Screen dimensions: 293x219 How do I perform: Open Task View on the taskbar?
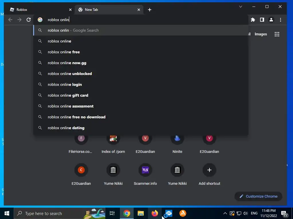coord(112,213)
